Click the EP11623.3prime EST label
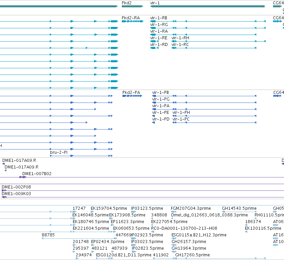 [x=127, y=222]
